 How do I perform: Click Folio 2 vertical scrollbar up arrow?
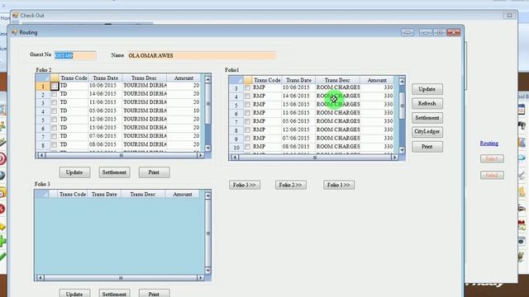(207, 79)
